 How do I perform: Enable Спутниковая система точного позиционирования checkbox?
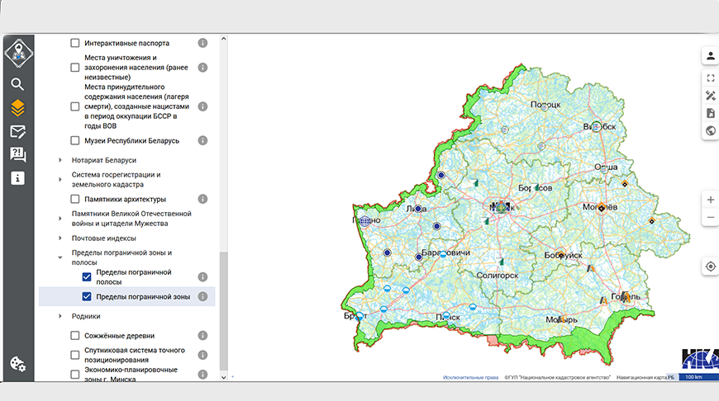[x=74, y=356]
